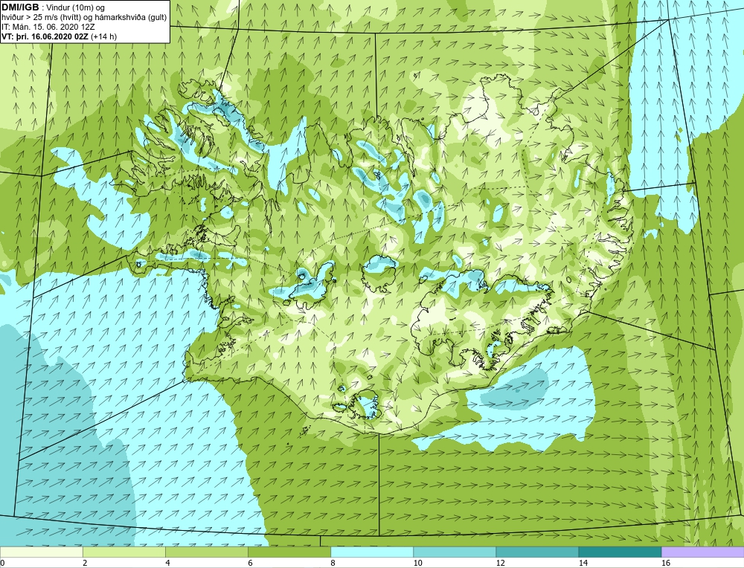Click the DMI/IGB title text
Screen dimensions: 744x568
pyautogui.click(x=20, y=7)
